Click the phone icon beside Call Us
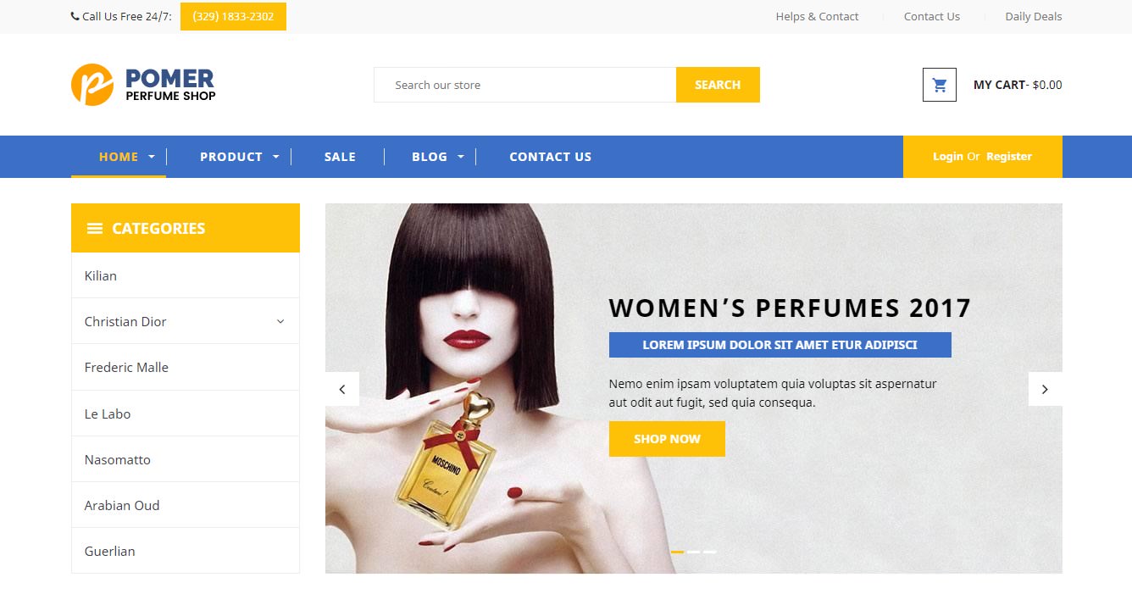 (x=75, y=16)
